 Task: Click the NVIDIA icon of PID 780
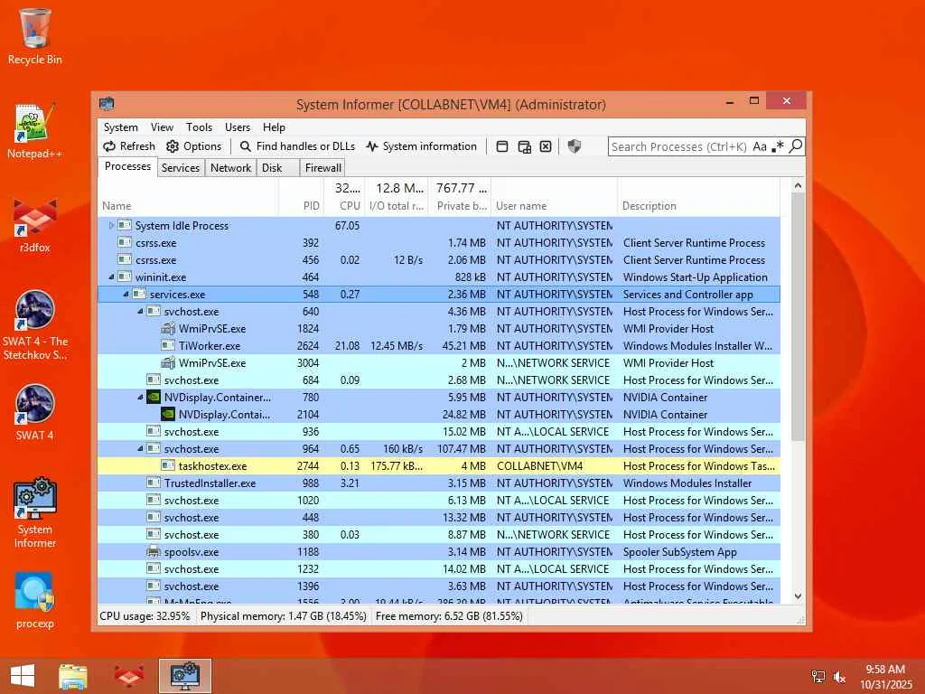(154, 398)
